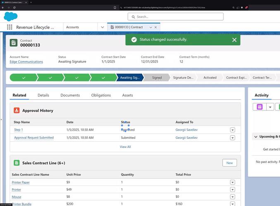This screenshot has width=280, height=206.
Task: Select the Signed path stage
Action: [x=157, y=77]
